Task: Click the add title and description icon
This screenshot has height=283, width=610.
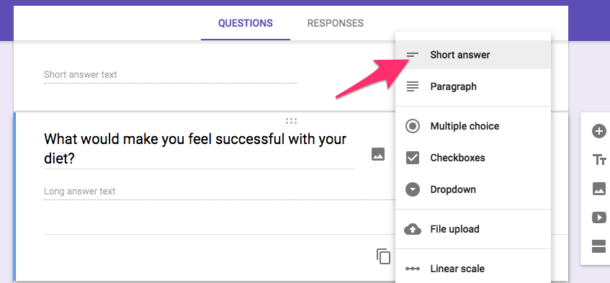Action: pyautogui.click(x=599, y=159)
